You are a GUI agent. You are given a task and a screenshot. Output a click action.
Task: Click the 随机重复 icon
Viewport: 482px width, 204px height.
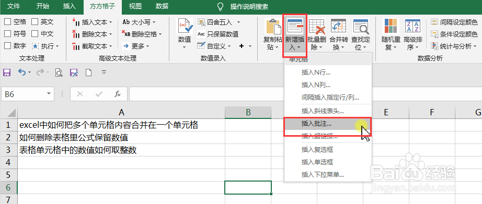point(391,26)
